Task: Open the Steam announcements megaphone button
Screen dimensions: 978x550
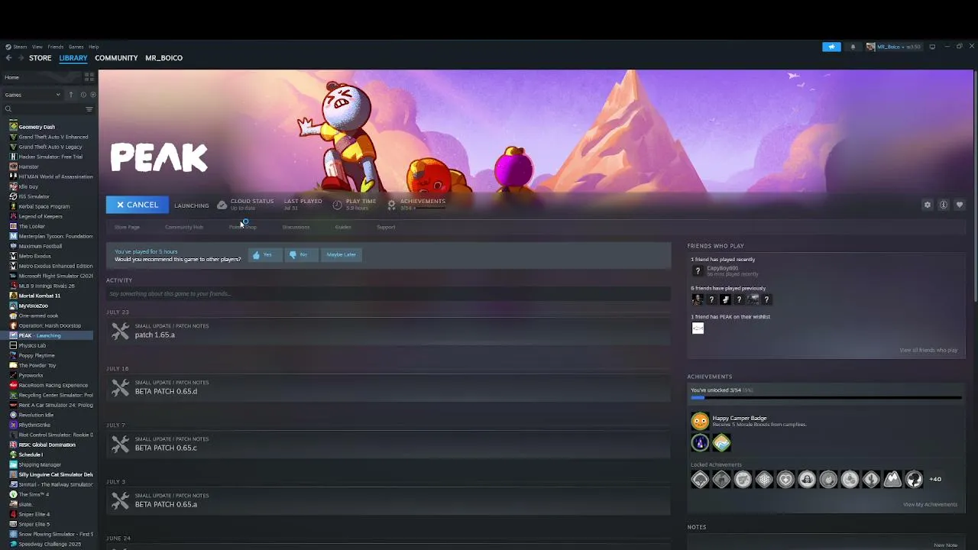Action: [x=831, y=47]
